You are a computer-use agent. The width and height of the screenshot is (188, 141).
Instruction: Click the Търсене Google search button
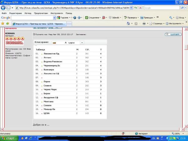[x=63, y=18]
